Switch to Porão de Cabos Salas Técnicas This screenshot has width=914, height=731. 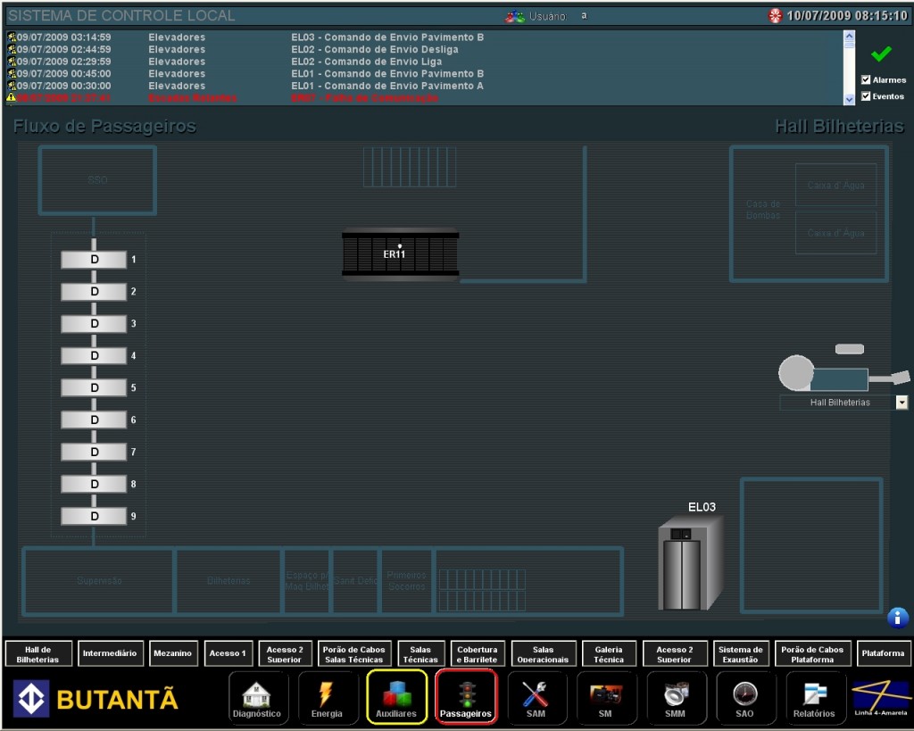point(353,654)
